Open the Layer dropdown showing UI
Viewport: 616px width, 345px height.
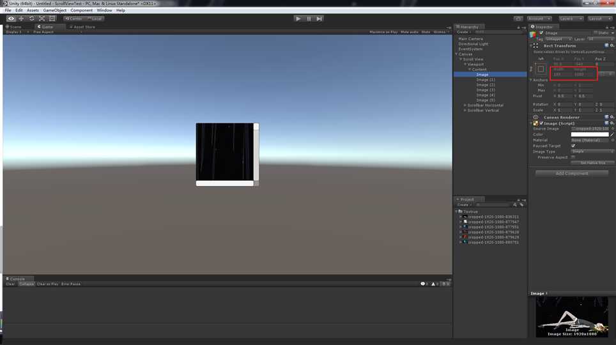pos(601,40)
